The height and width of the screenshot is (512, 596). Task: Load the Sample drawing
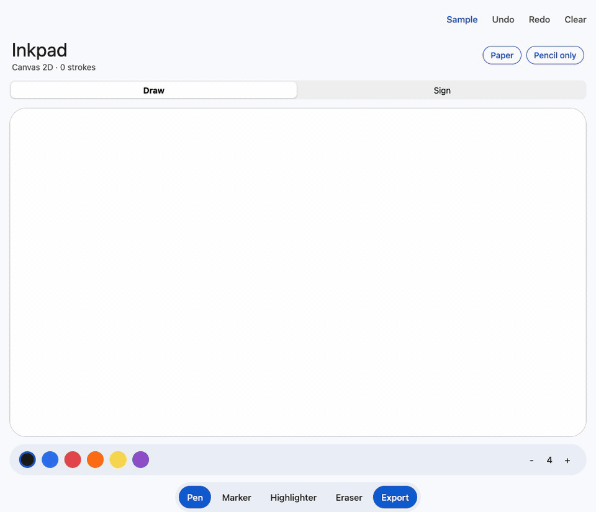pos(462,20)
